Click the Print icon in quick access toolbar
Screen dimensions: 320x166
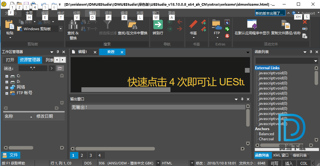[34, 3]
